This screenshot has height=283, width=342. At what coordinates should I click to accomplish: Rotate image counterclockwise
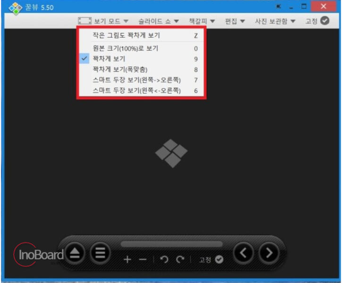(164, 259)
